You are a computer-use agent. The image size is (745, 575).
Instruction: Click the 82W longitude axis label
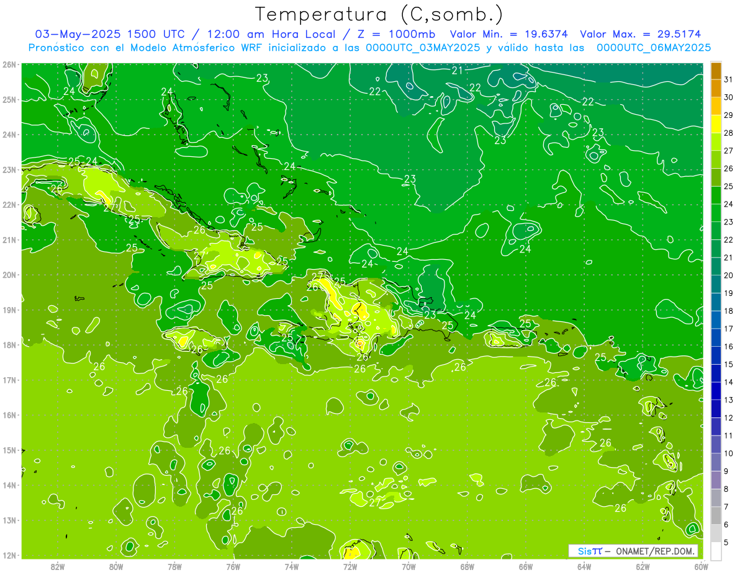coord(58,566)
